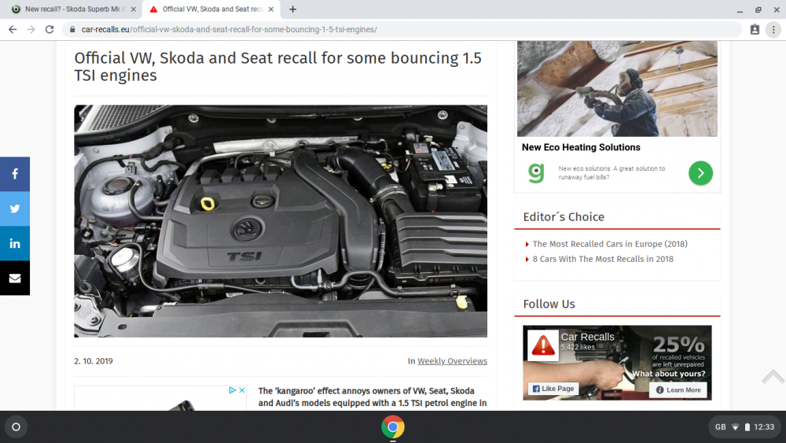The image size is (786, 443).
Task: Open '8 Cars With The Most Recalls in 2018'
Action: pos(603,259)
